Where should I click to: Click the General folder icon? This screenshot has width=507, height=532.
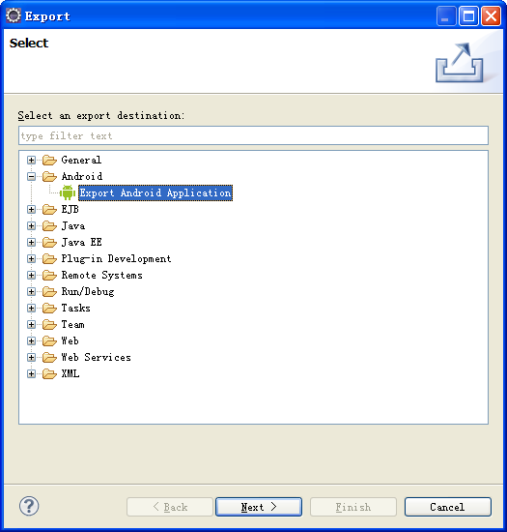click(x=49, y=160)
